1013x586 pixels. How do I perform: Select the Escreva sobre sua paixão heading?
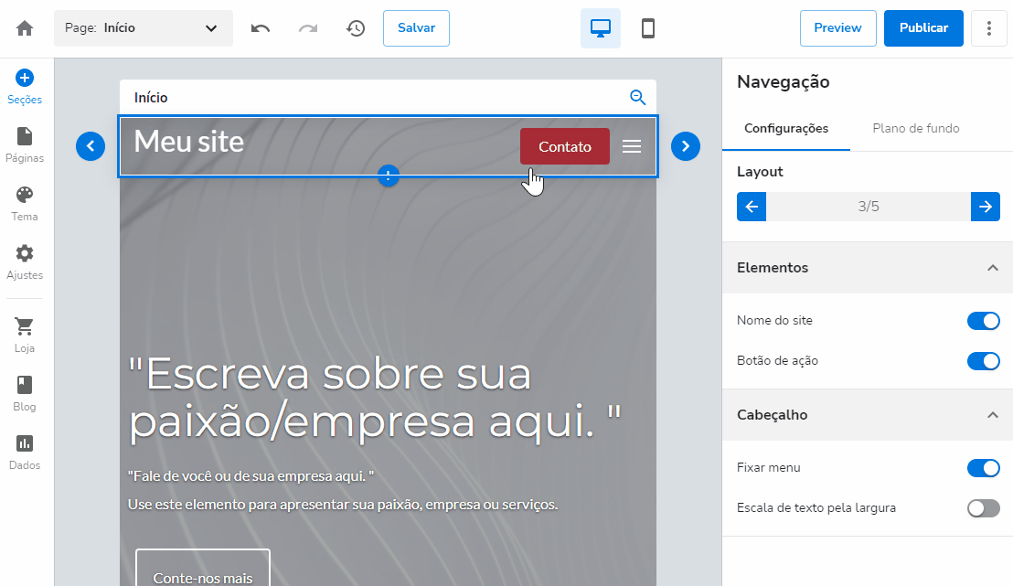point(375,398)
